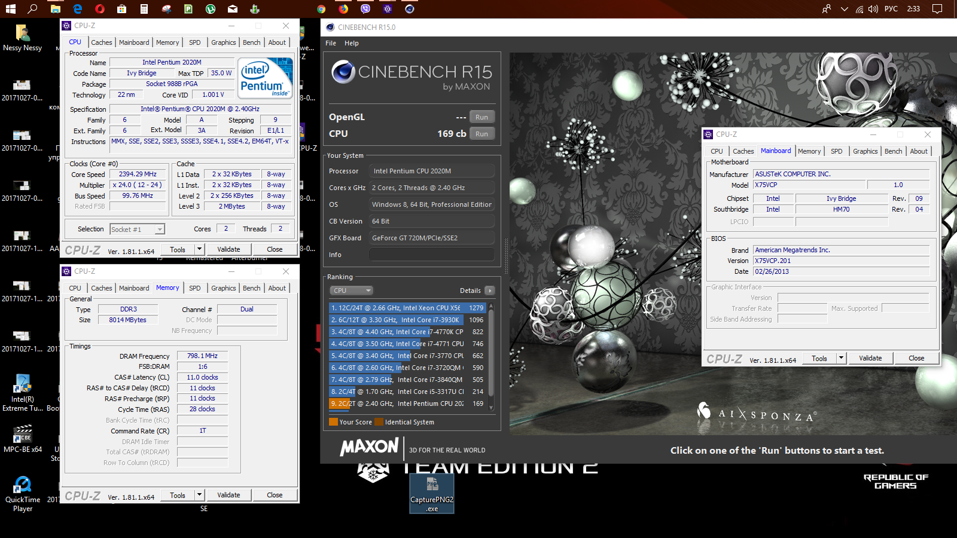957x538 pixels.
Task: Select QuickTime Player desktop icon
Action: pos(22,494)
